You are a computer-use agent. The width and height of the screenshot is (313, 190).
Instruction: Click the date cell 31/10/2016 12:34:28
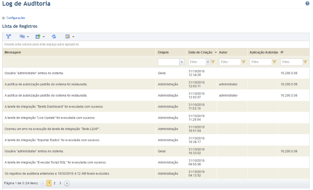coord(196,73)
